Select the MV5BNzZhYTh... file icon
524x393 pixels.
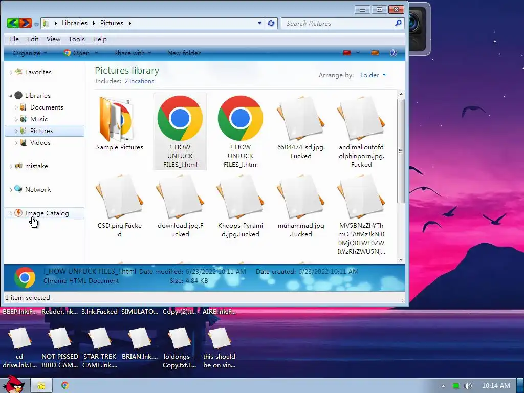[x=361, y=197]
